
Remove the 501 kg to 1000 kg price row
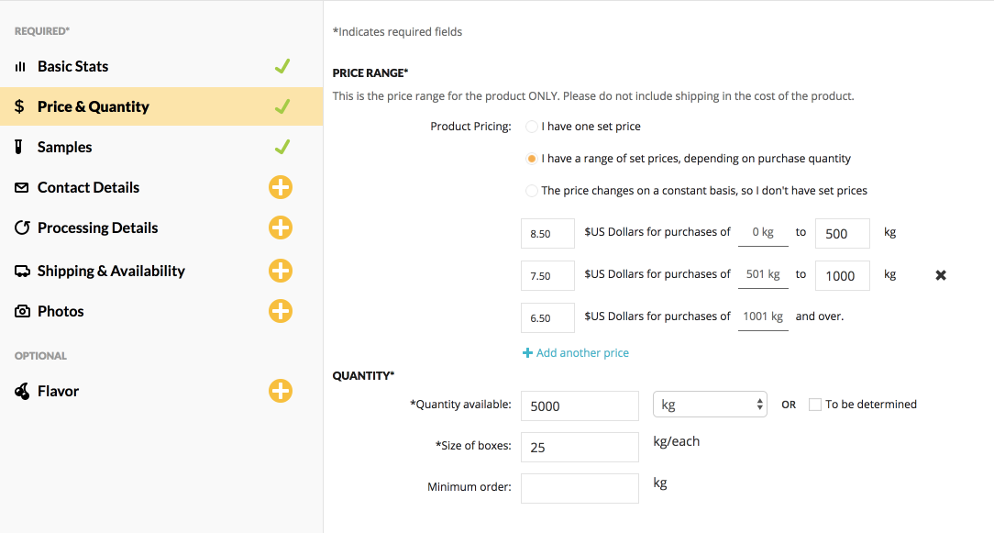tap(941, 275)
